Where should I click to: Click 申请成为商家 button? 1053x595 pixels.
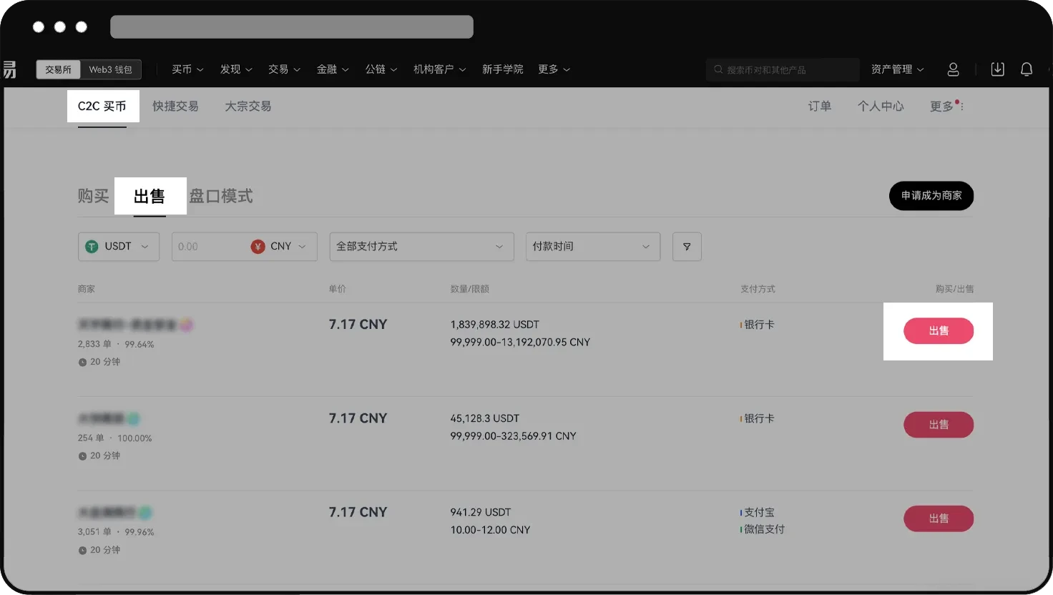click(931, 196)
